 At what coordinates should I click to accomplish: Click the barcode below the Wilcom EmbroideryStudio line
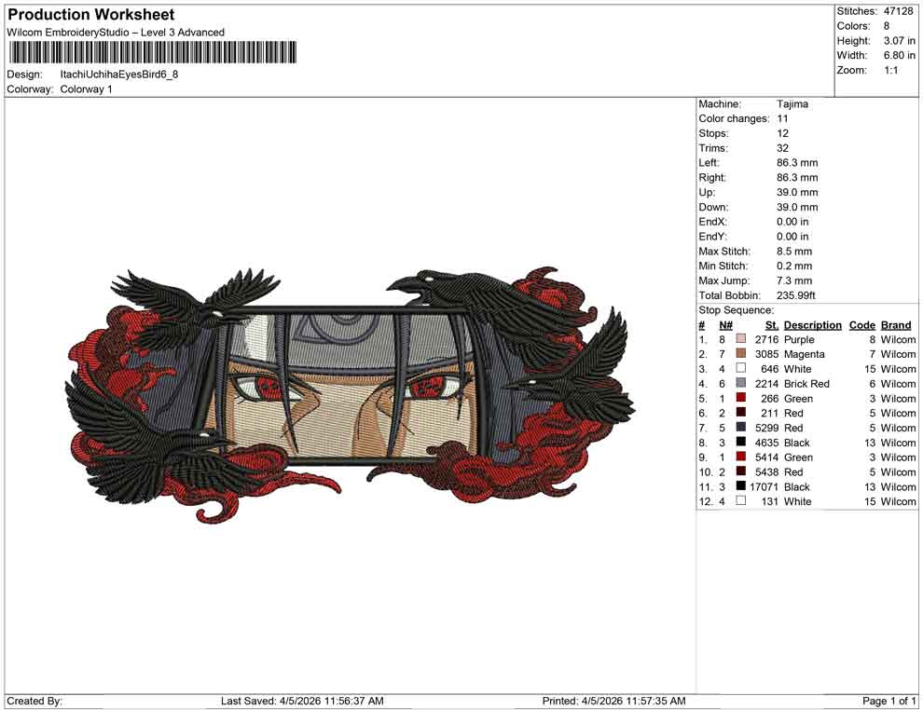(152, 52)
